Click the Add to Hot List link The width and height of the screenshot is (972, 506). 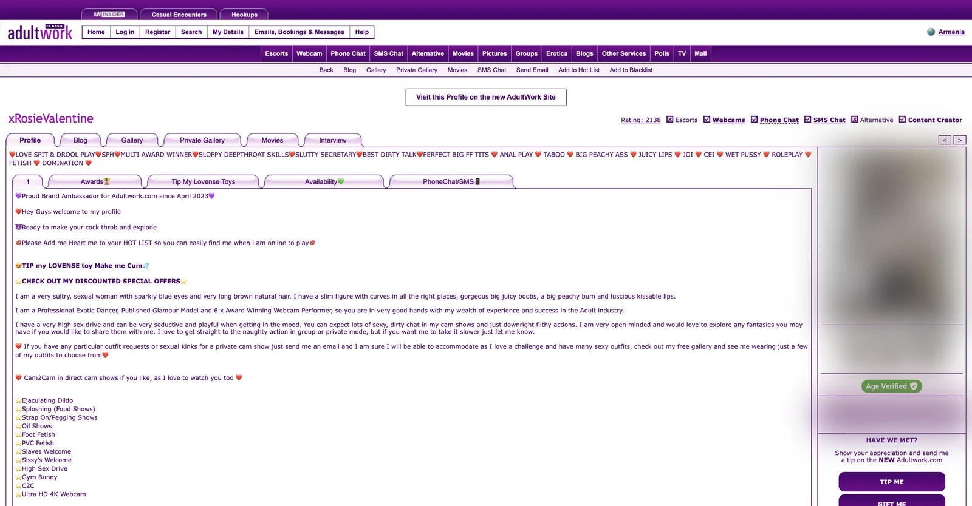(579, 70)
